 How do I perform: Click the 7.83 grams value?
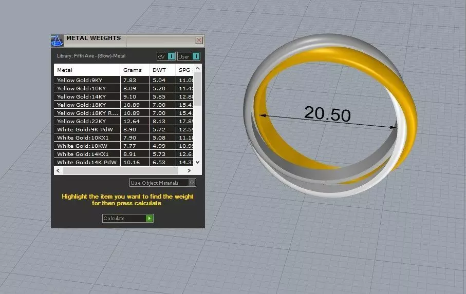pos(129,80)
